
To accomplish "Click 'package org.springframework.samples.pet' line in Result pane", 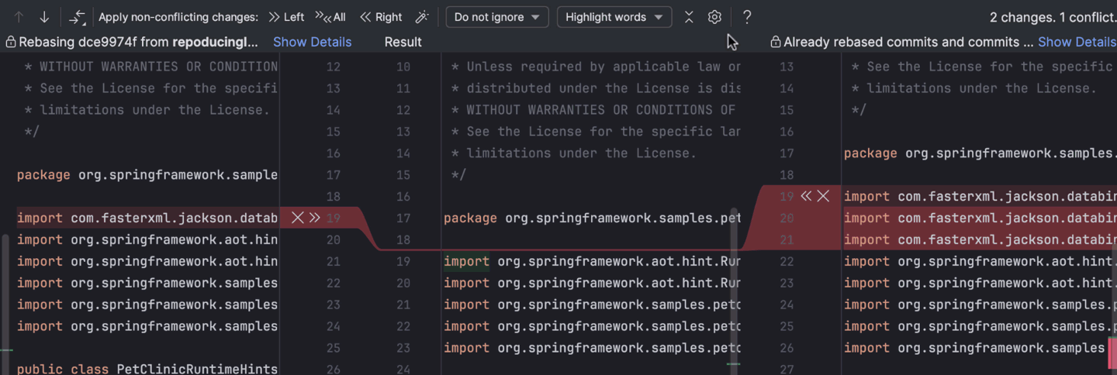I will pos(592,218).
